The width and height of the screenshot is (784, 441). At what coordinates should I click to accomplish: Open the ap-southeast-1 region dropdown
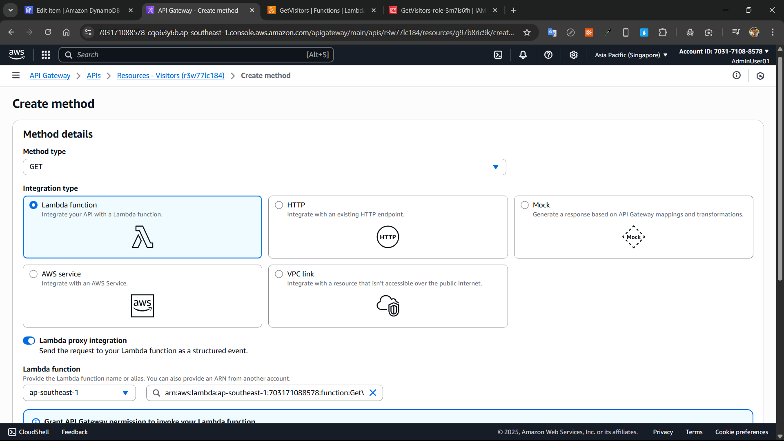click(79, 393)
